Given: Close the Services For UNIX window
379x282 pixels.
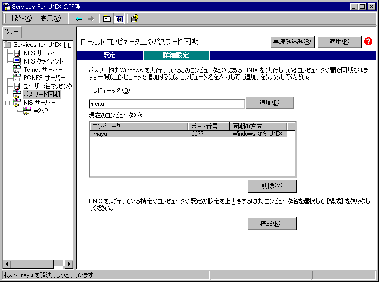Looking at the screenshot, I should point(371,7).
